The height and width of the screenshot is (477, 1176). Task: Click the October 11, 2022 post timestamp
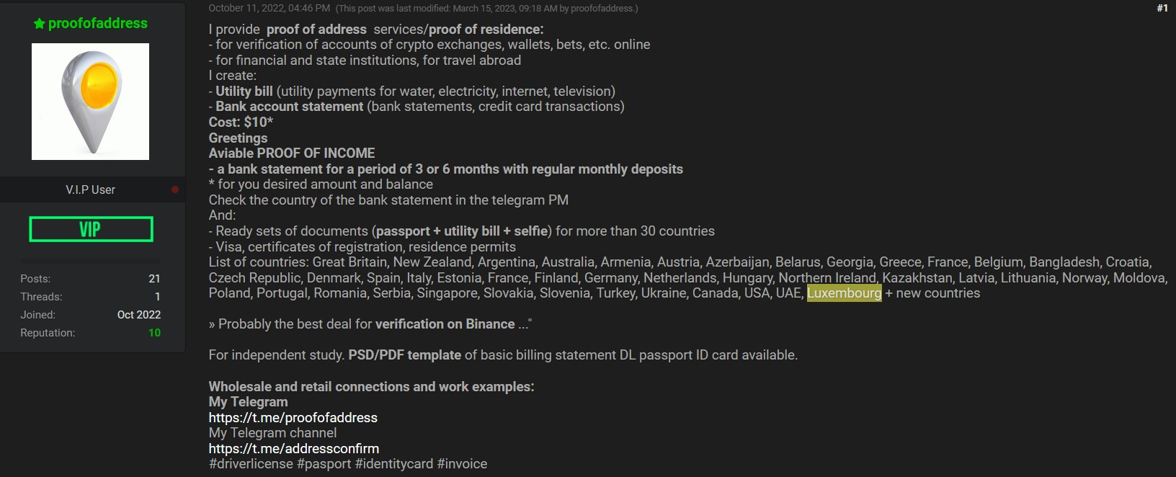pyautogui.click(x=269, y=8)
